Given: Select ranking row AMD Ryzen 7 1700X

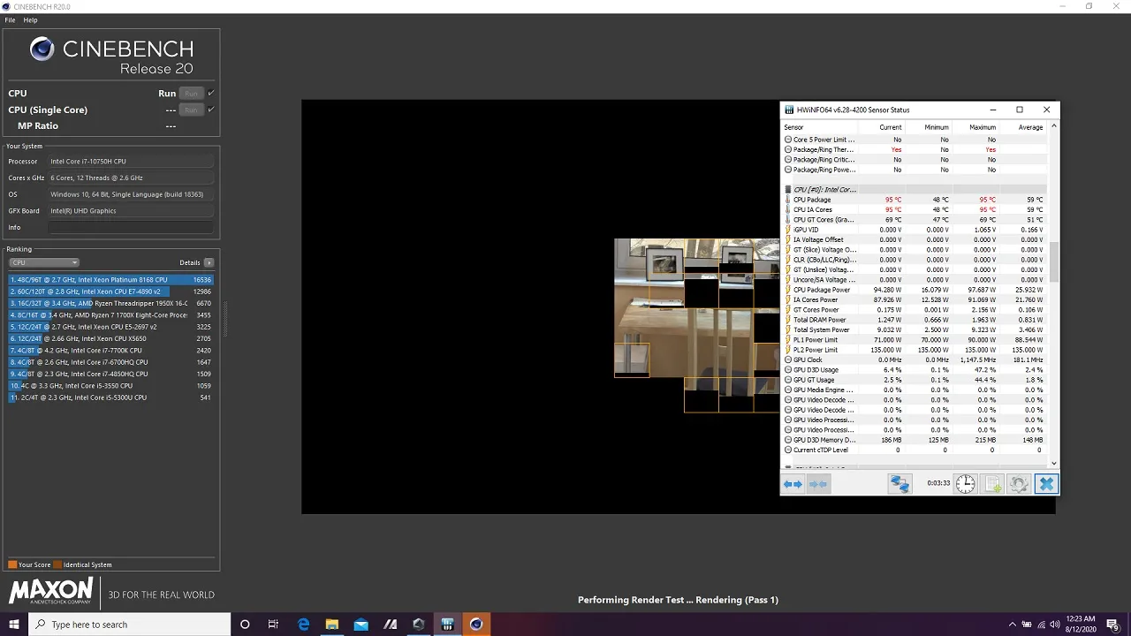Looking at the screenshot, I should pyautogui.click(x=110, y=314).
